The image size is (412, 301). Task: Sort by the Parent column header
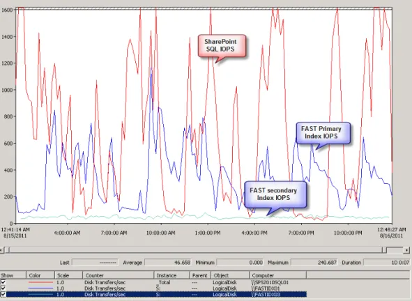(x=200, y=275)
